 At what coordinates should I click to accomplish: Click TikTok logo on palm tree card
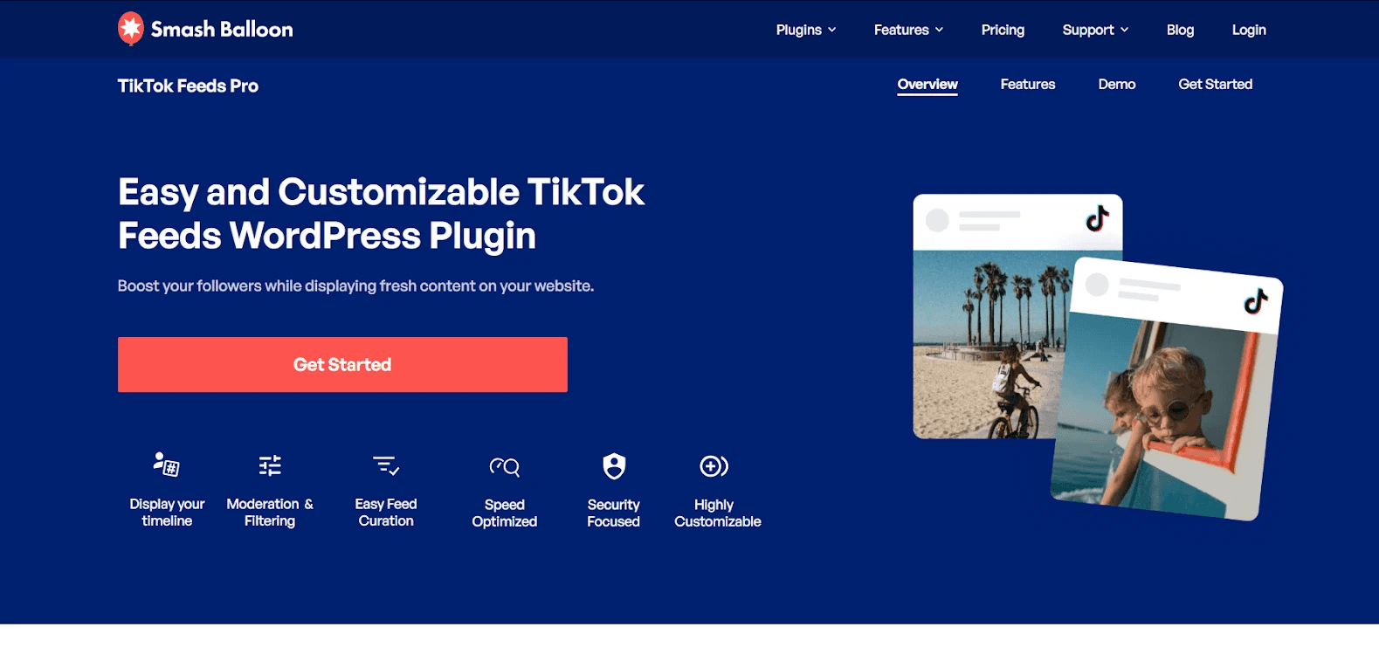click(1097, 218)
